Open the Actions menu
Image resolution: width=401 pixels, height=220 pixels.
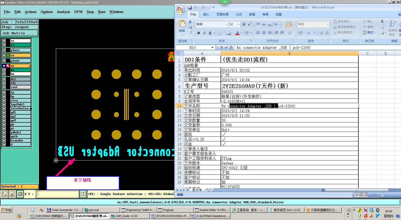31,12
